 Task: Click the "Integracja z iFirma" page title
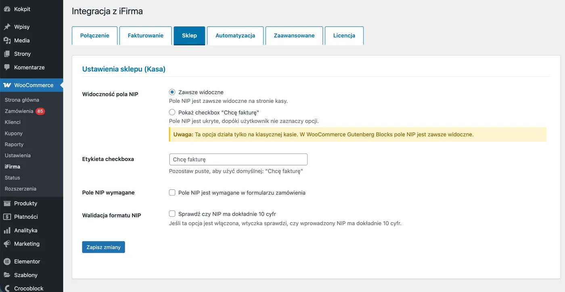click(107, 11)
